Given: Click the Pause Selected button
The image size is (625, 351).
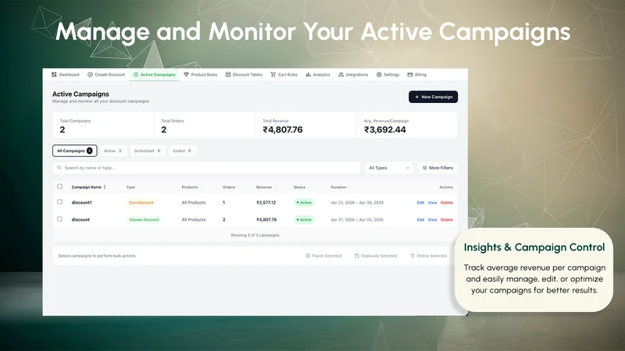Looking at the screenshot, I should (x=323, y=256).
